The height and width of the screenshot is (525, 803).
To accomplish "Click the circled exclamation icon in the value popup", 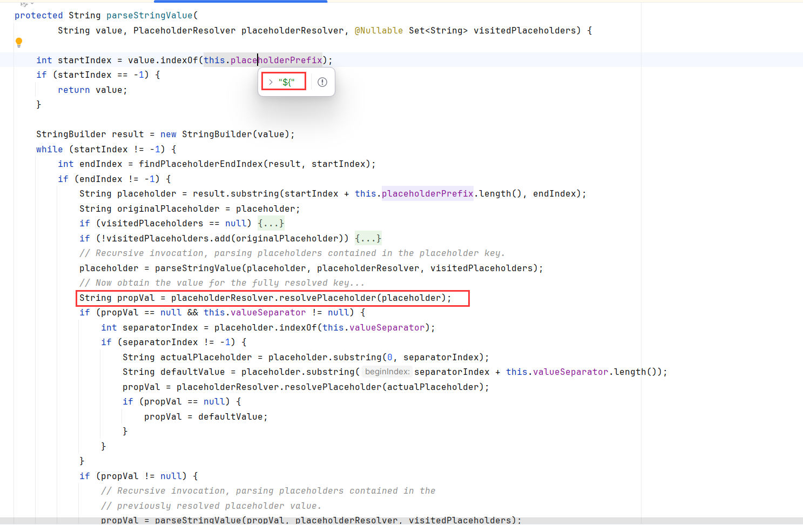I will coord(322,82).
